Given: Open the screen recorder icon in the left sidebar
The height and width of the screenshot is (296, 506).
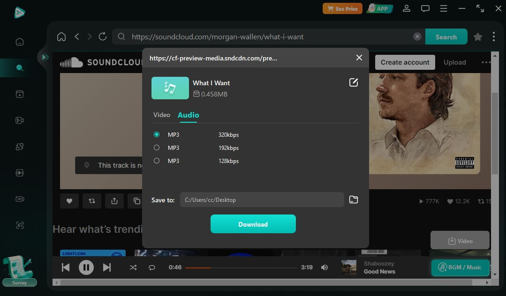Looking at the screenshot, I should point(20,173).
